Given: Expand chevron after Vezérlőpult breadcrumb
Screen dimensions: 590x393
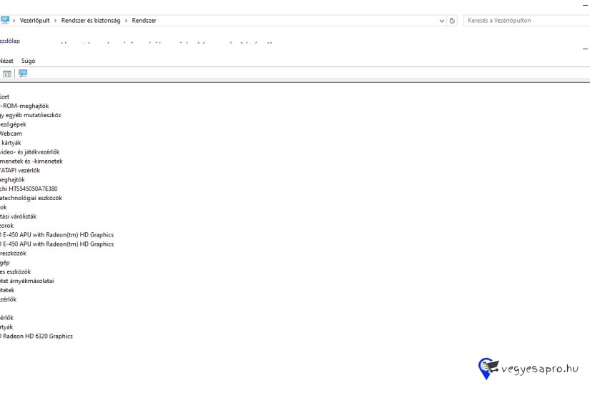Looking at the screenshot, I should [56, 21].
